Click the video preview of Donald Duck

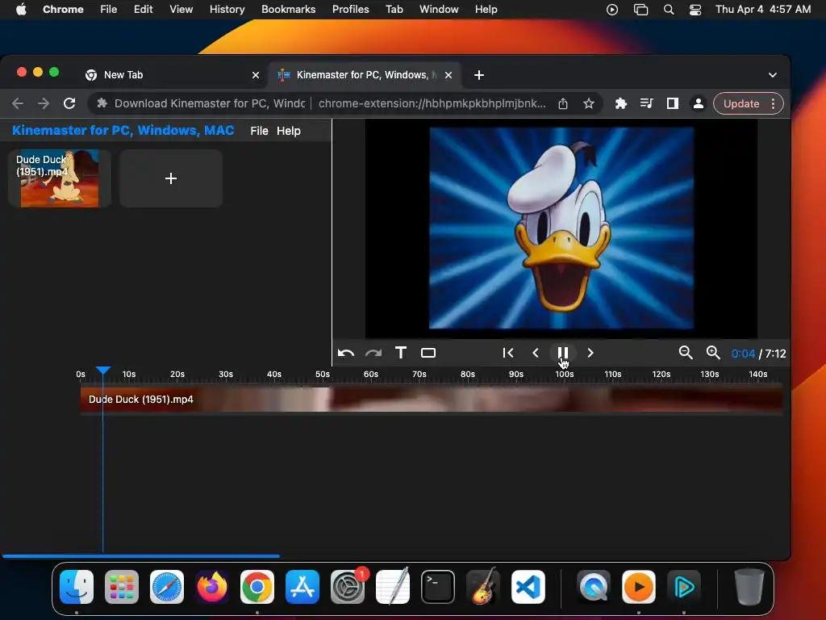click(x=561, y=228)
